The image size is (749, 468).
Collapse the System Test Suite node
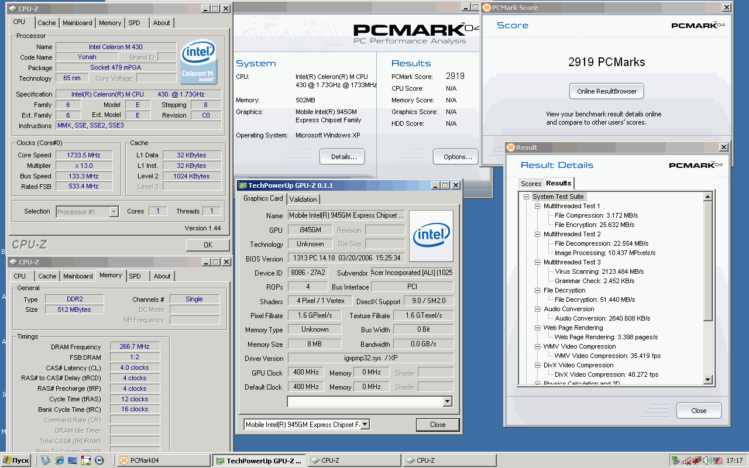(527, 197)
